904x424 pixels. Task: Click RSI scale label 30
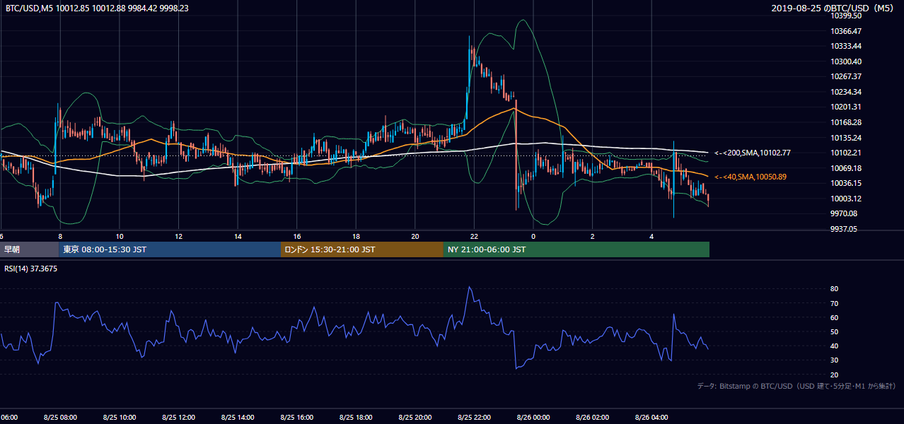834,360
